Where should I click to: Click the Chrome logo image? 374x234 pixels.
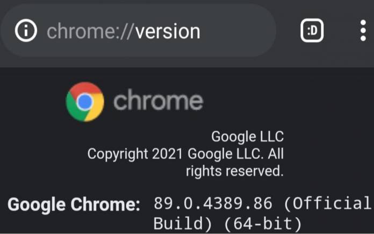pyautogui.click(x=85, y=102)
